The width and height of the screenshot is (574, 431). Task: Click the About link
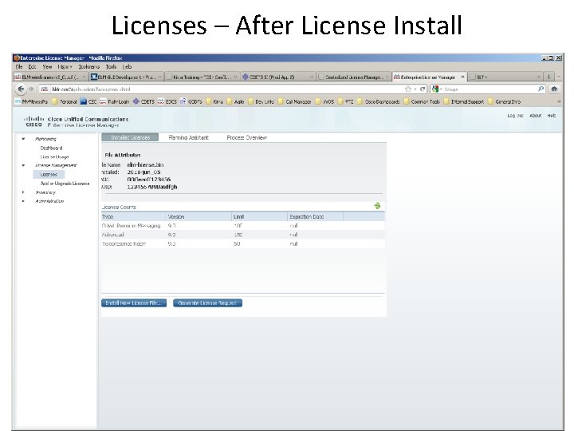point(535,116)
